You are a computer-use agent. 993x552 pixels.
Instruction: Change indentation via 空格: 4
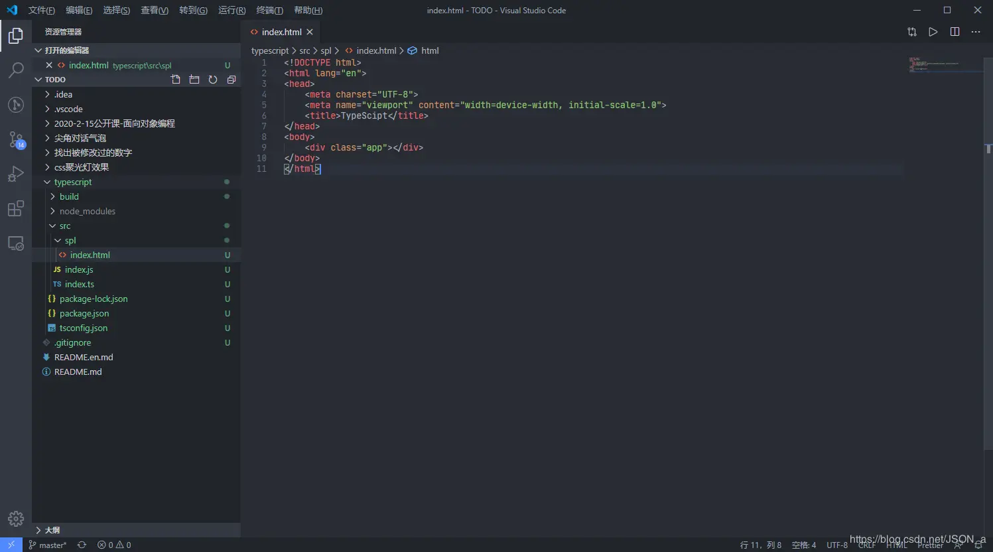pos(804,545)
